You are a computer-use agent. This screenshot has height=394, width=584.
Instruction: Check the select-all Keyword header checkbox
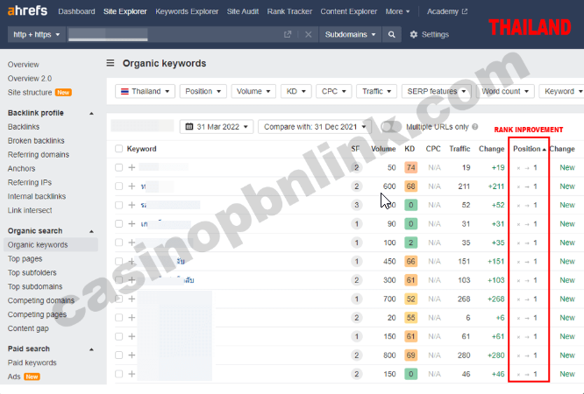tap(118, 149)
